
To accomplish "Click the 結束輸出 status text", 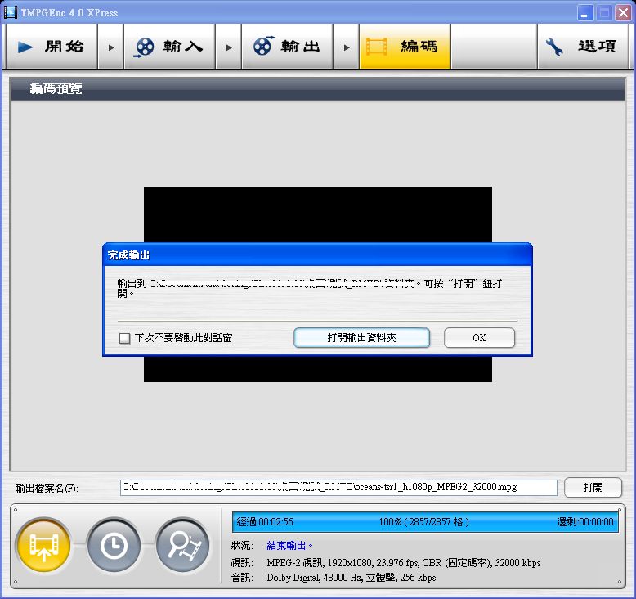I will tap(289, 546).
